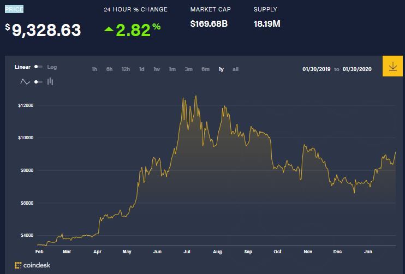Toggle the line/candlestick chart type switch
Screen dimensions: 405x274
pos(38,82)
